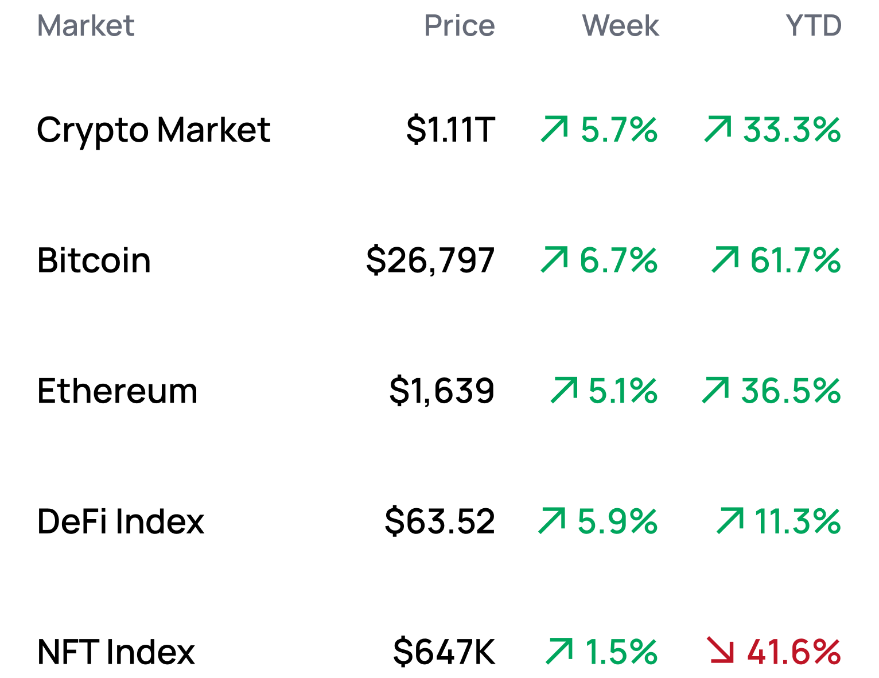Image resolution: width=879 pixels, height=678 pixels.
Task: Click the DeFi Index weekly up arrow
Action: [552, 521]
